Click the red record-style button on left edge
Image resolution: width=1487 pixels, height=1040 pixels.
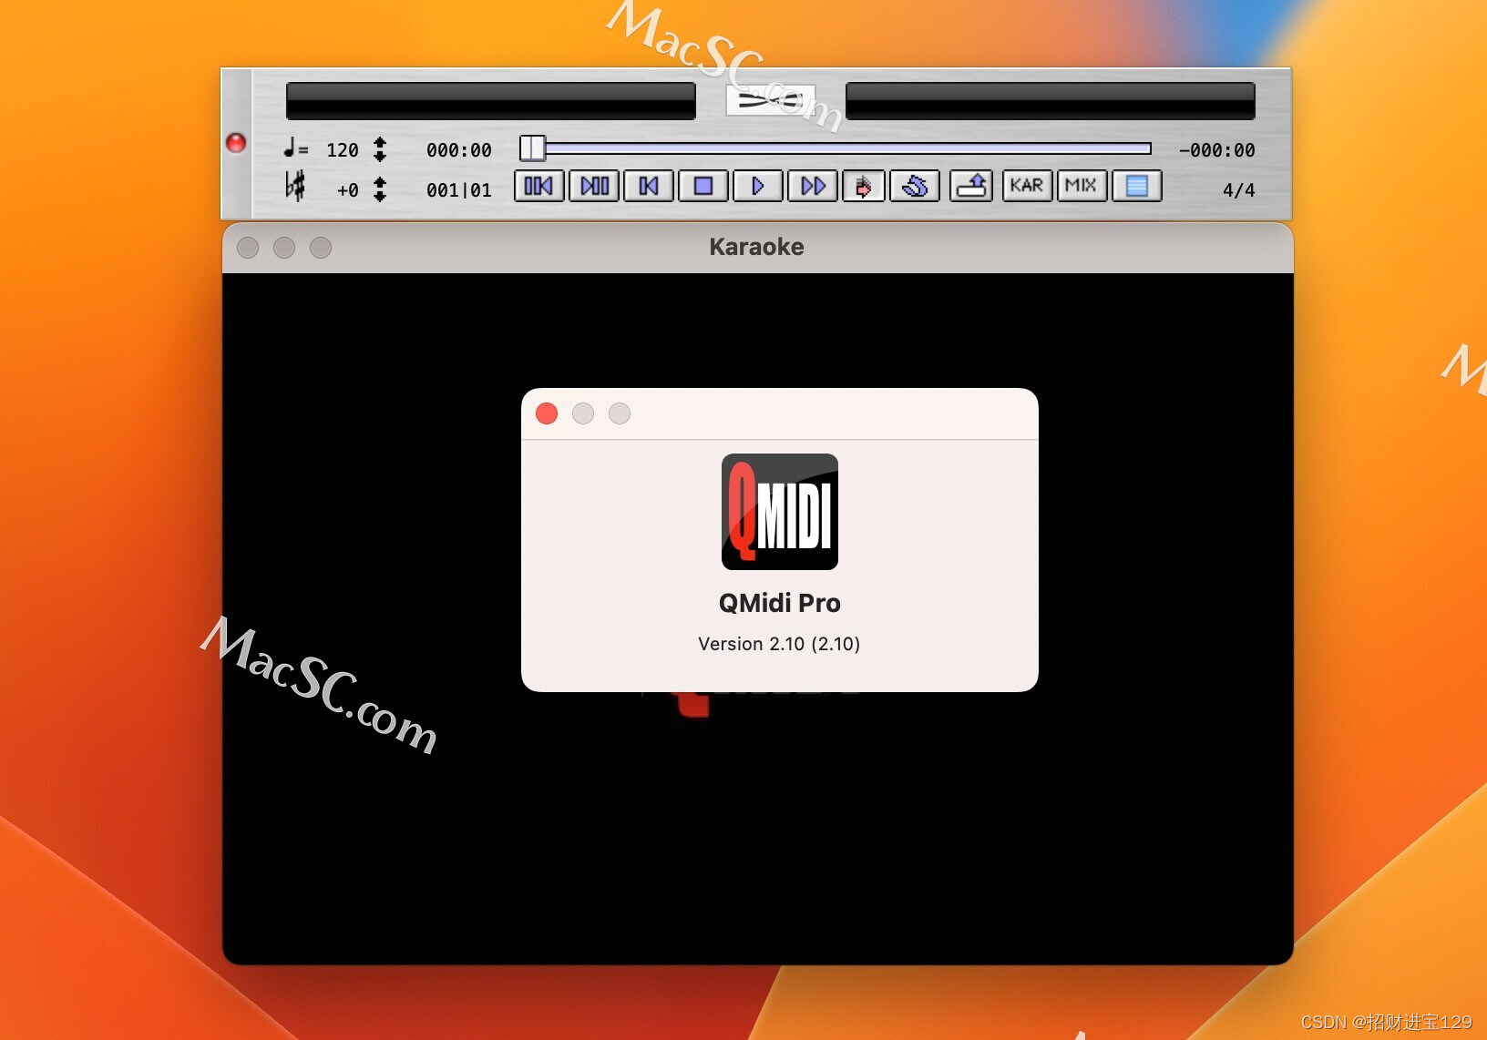236,143
